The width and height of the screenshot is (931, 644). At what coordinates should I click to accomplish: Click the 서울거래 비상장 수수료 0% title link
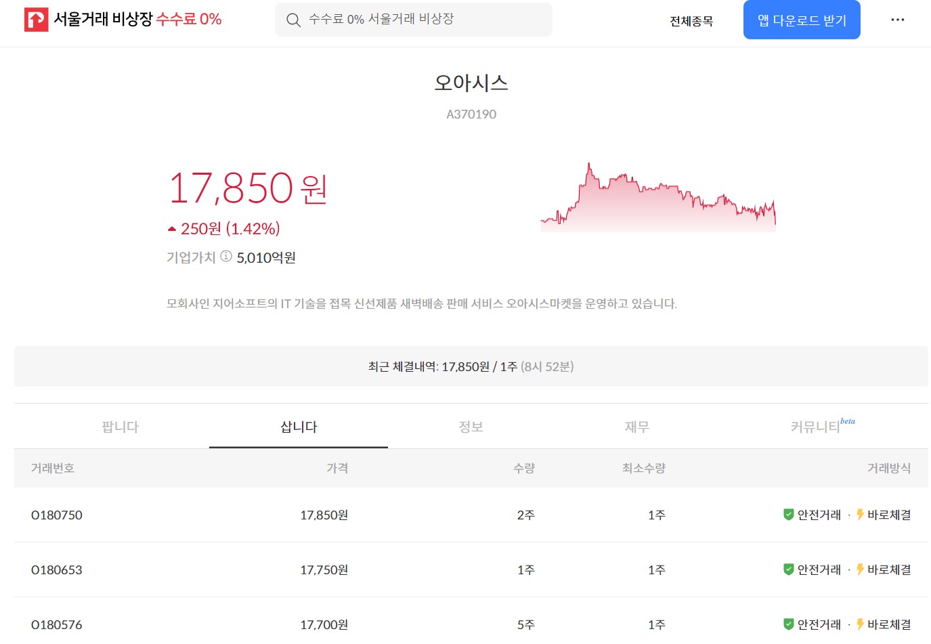click(x=137, y=19)
